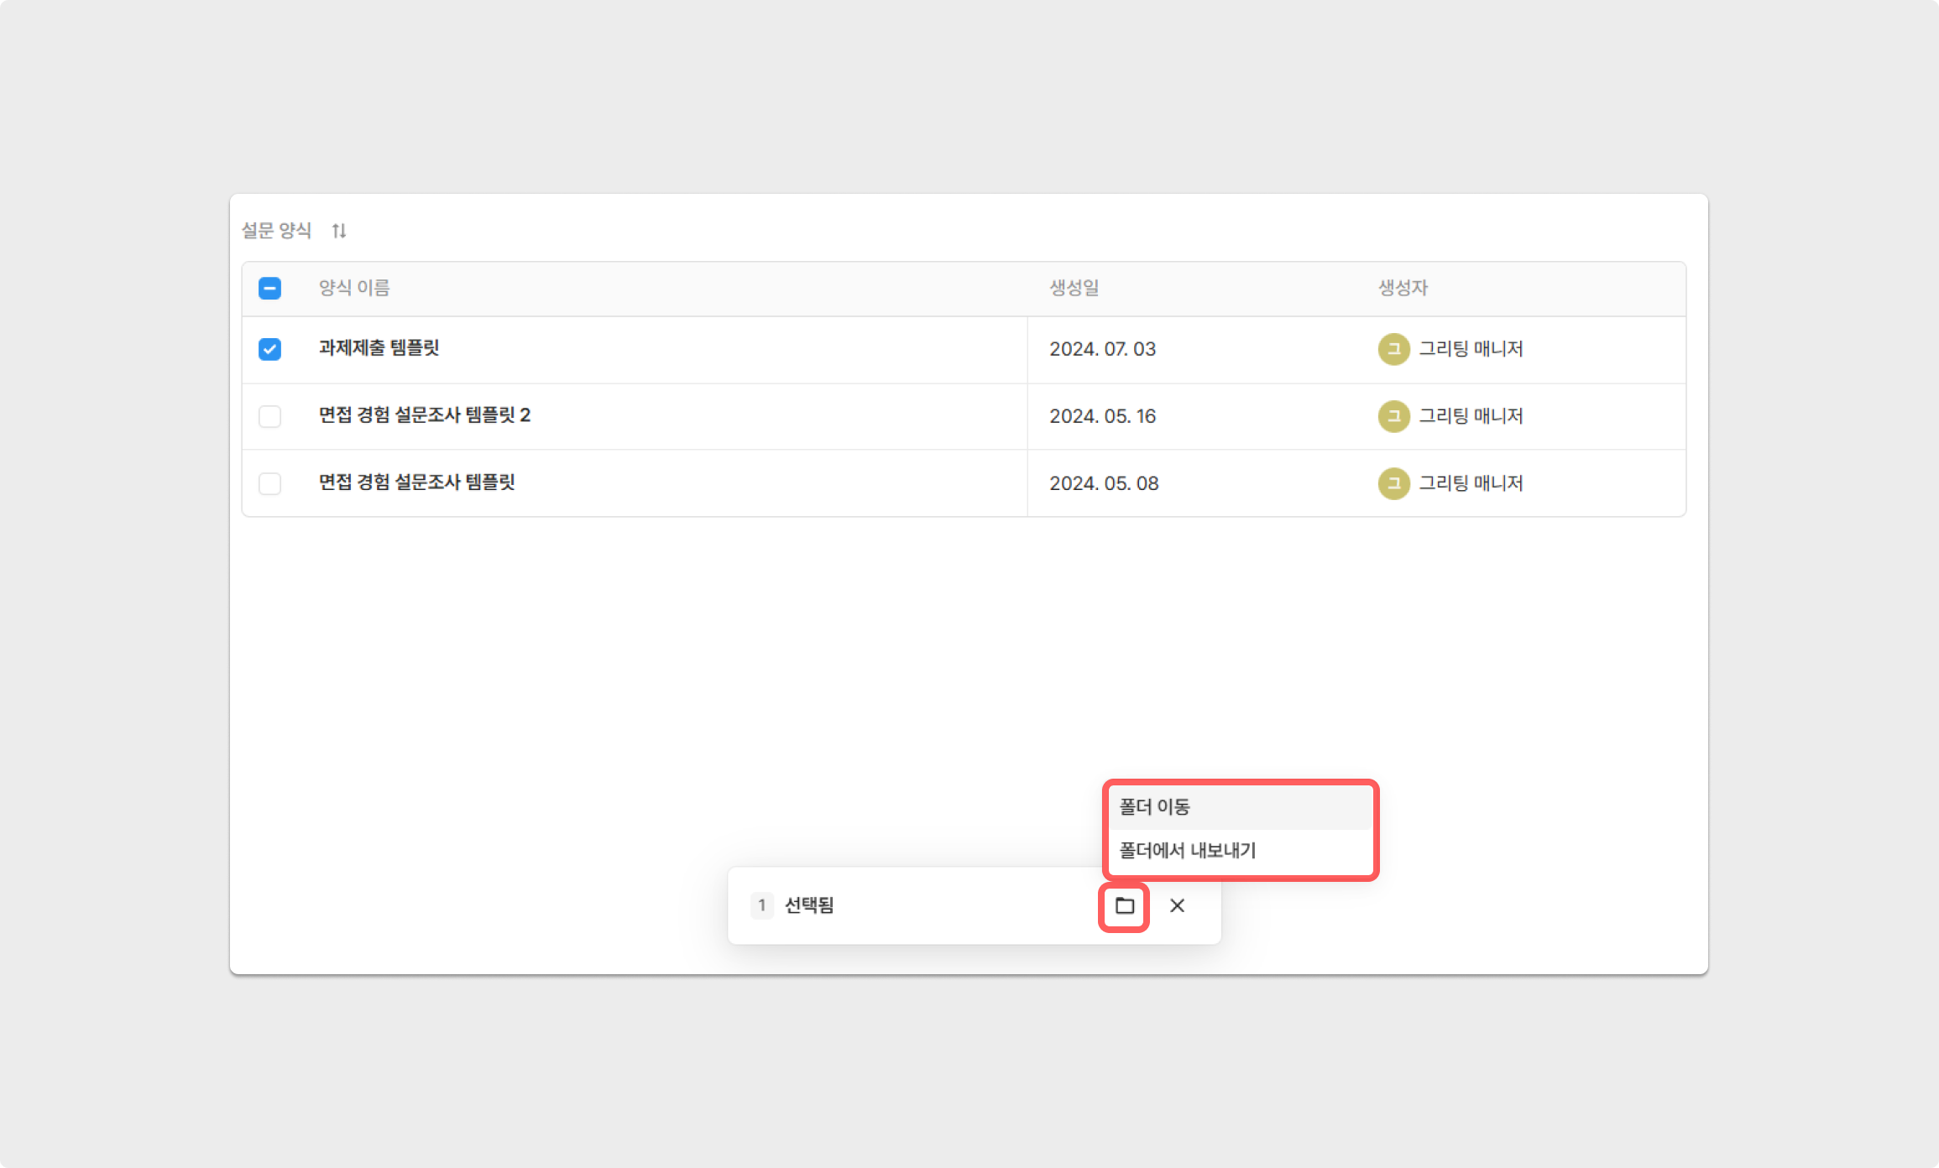Check the 면접 경험 설문조사 템플릿 2 checkbox
The width and height of the screenshot is (1939, 1168).
click(x=269, y=416)
